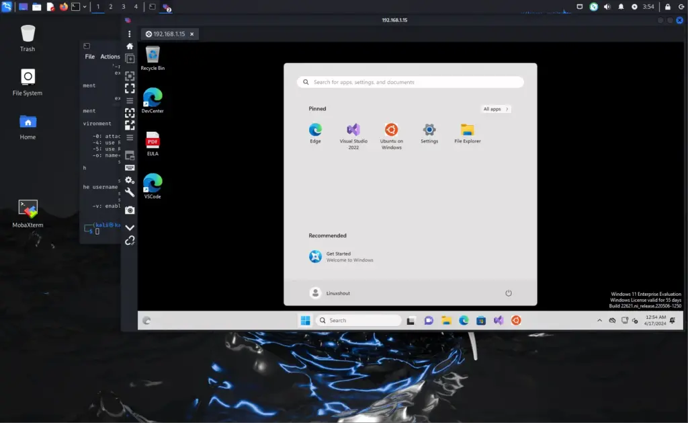Select the VSCode desktop shortcut
Screen dimensions: 688x423
point(153,186)
